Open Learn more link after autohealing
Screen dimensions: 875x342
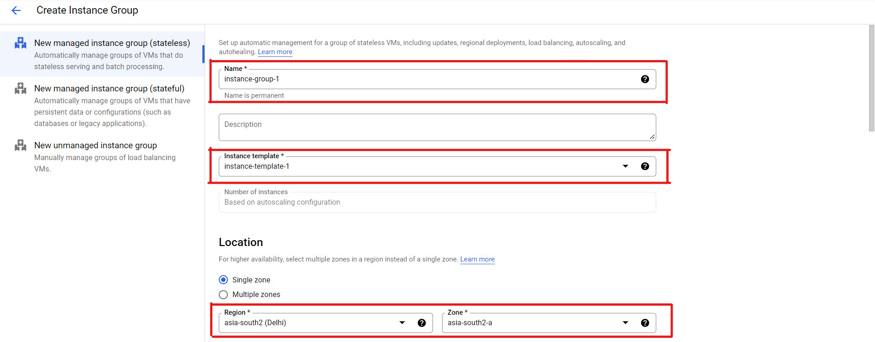[275, 52]
